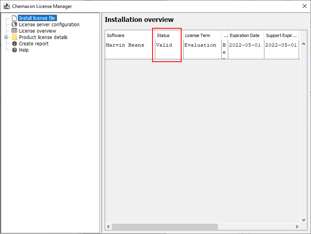Sort by the Support Expir... column header
The height and width of the screenshot is (234, 311).
click(282, 35)
